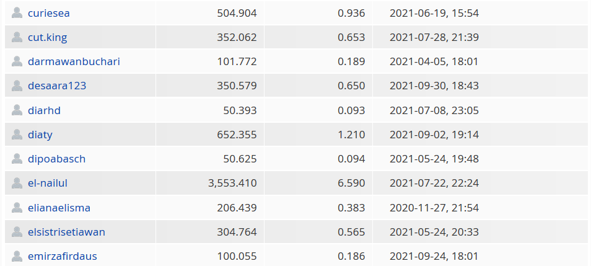Open the curiesea user profile link
The image size is (591, 266).
48,13
